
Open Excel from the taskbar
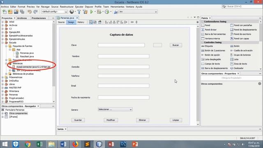[x=39, y=144]
